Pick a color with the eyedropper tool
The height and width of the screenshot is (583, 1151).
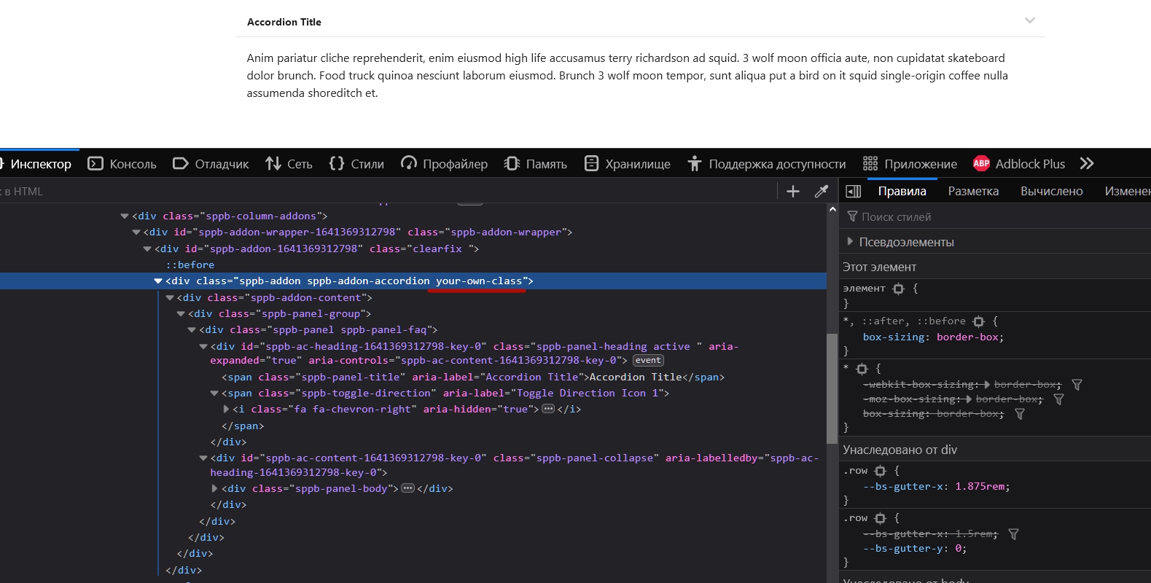pyautogui.click(x=822, y=191)
